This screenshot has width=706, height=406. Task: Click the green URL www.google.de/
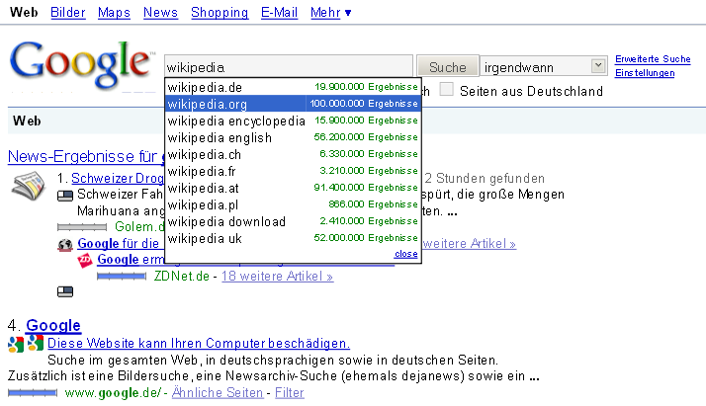tap(113, 392)
